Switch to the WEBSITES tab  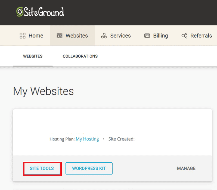tap(33, 56)
